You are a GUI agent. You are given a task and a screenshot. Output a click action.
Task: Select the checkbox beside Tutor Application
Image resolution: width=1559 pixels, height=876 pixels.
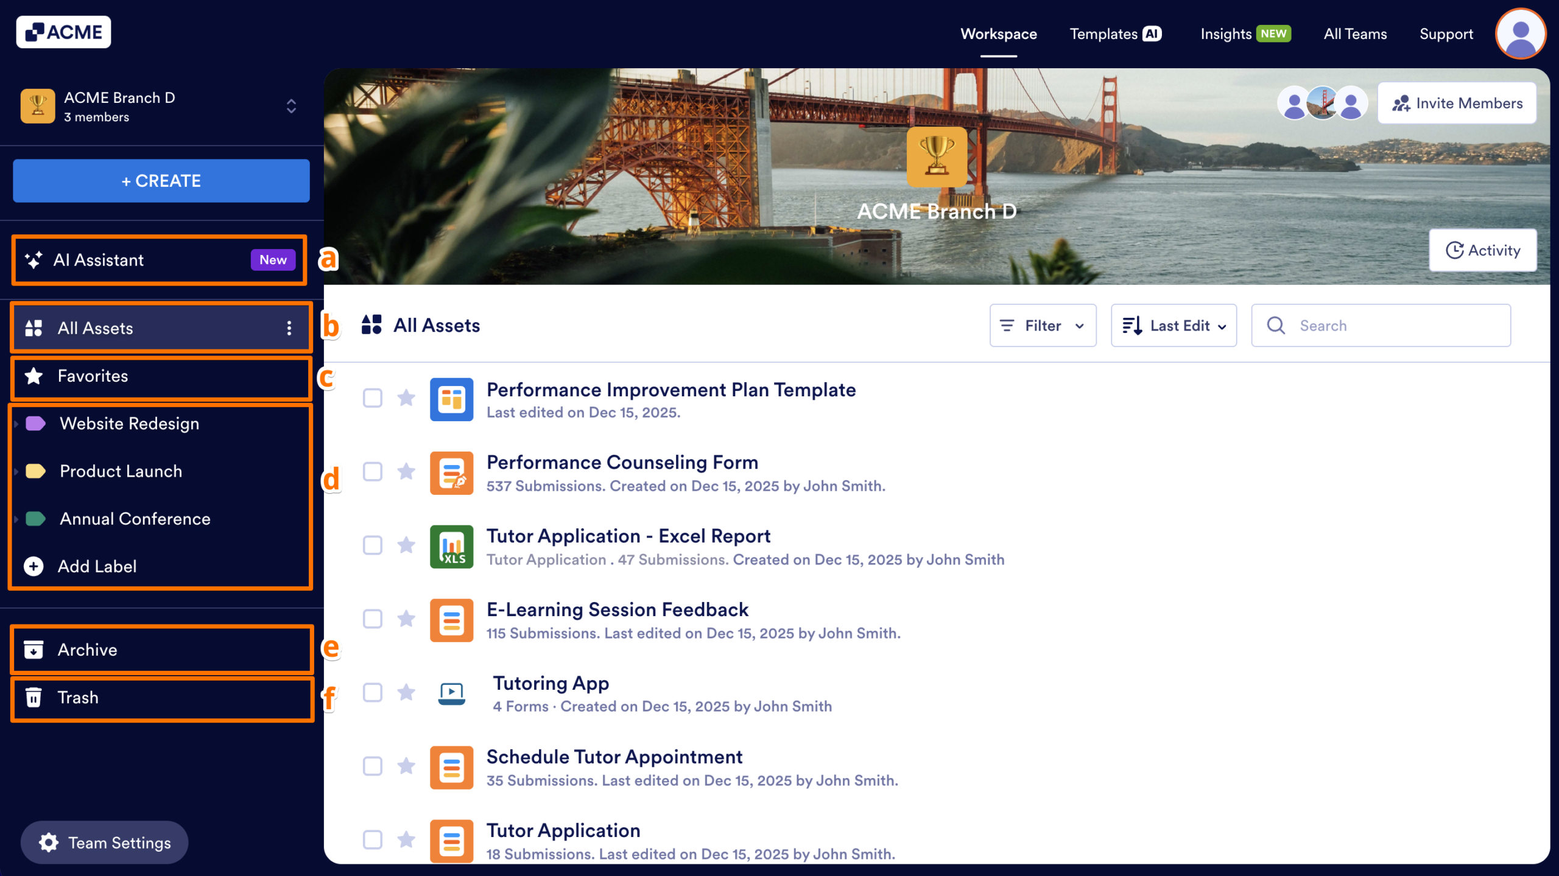[372, 841]
